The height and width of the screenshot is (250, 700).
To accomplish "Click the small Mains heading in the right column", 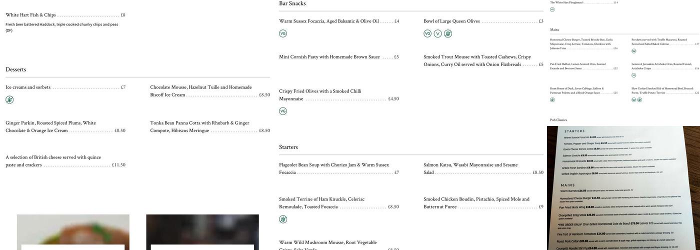I will 554,30.
